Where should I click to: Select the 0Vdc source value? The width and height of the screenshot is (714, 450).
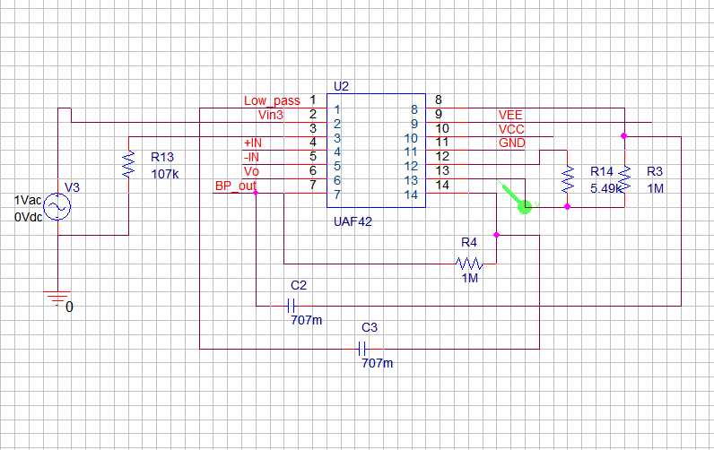click(28, 217)
